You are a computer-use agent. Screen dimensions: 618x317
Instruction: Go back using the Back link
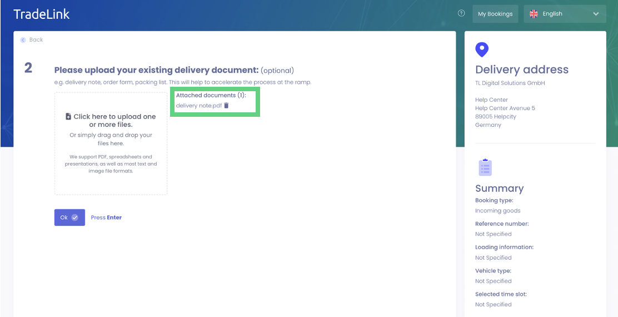click(x=36, y=40)
